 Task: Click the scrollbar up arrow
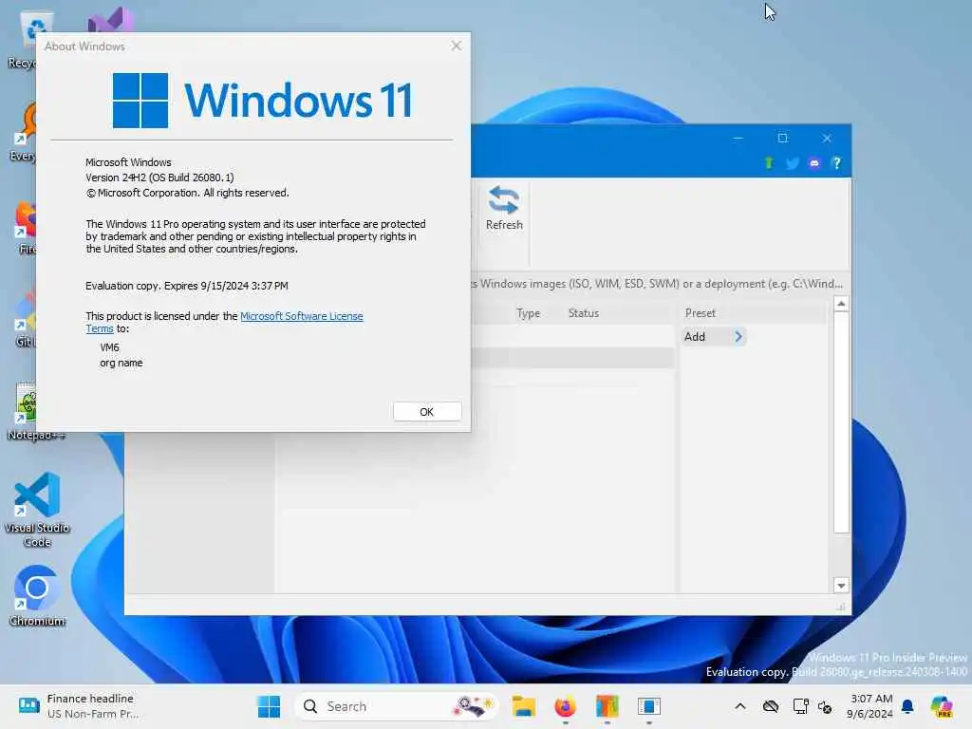pos(841,304)
